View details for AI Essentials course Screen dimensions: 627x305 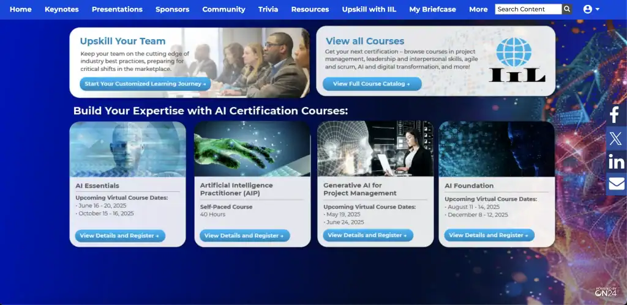tap(120, 235)
